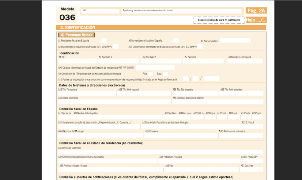This screenshot has height=180, width=302.
Task: Click the A28 Tfno. Fijo nacional field
Action: click(x=87, y=93)
